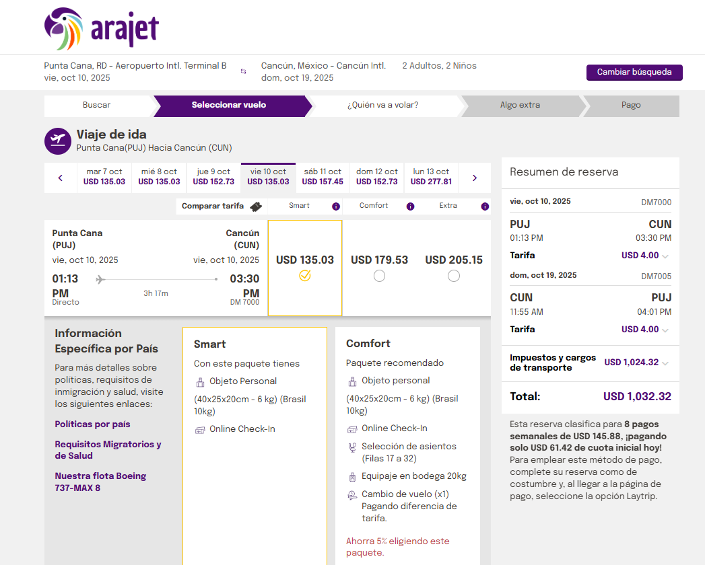Screen dimensions: 705x565
Task: Open Políticas por país link
Action: [93, 424]
